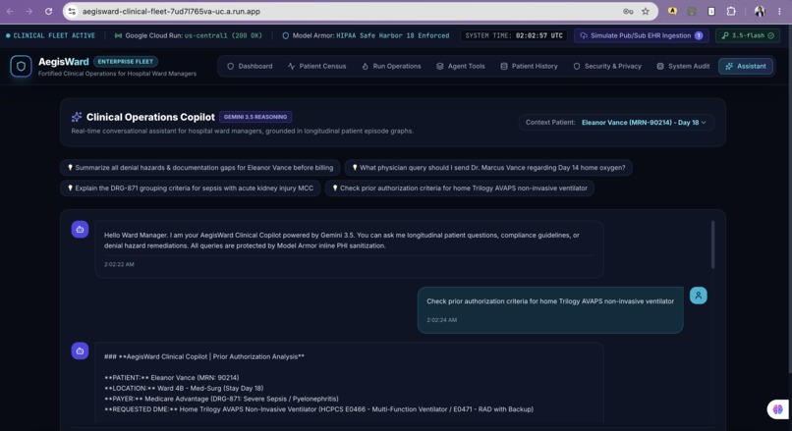Image resolution: width=792 pixels, height=431 pixels.
Task: Click the lightbulb icon on the DRG-871 suggestion
Action: coord(70,188)
